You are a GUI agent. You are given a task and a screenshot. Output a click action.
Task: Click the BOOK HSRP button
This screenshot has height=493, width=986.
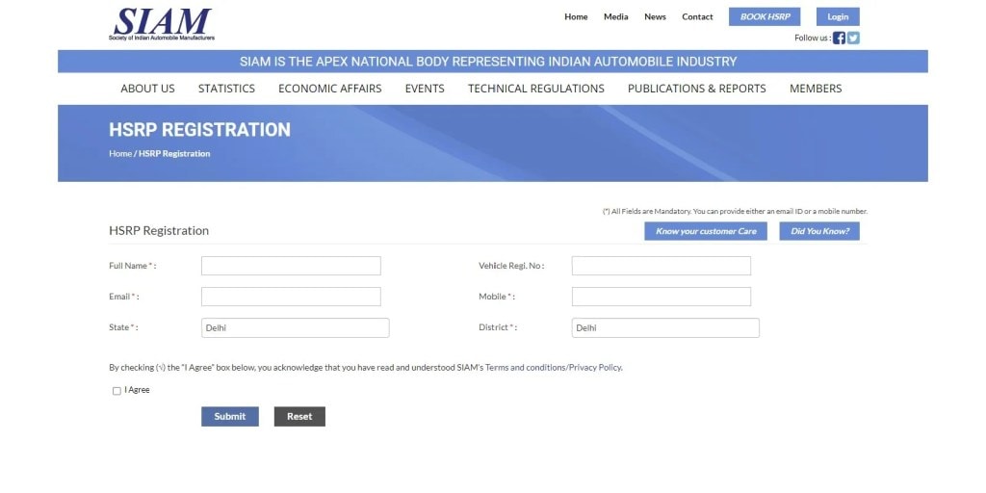[x=765, y=17]
